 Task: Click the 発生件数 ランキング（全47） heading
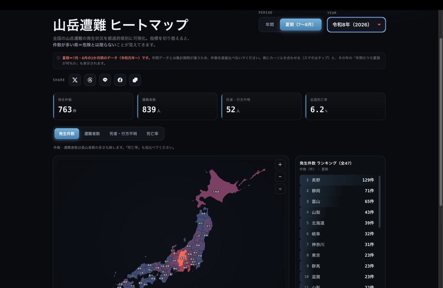[326, 163]
